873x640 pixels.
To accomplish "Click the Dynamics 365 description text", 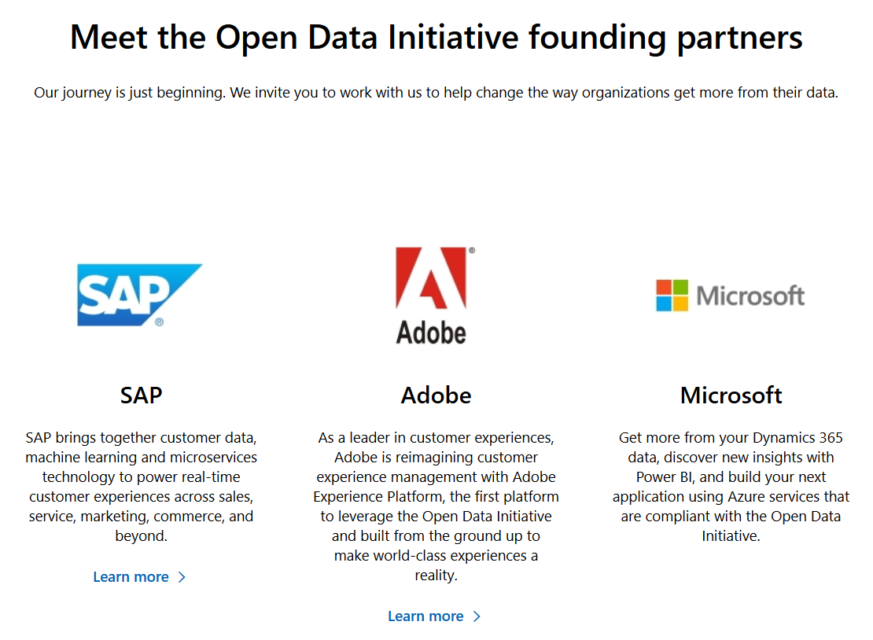I will click(x=731, y=486).
